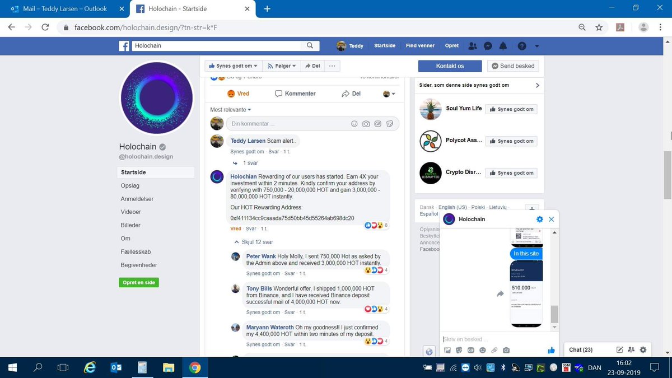Select Opslag in page sidebar
Viewport: 672px width, 378px height.
[130, 185]
